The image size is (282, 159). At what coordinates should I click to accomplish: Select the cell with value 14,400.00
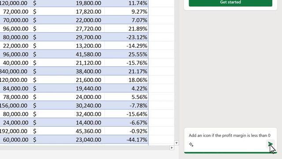67,122
